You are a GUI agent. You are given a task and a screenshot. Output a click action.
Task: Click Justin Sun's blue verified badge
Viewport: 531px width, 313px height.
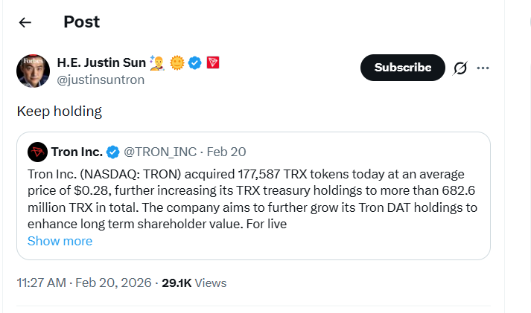(194, 62)
